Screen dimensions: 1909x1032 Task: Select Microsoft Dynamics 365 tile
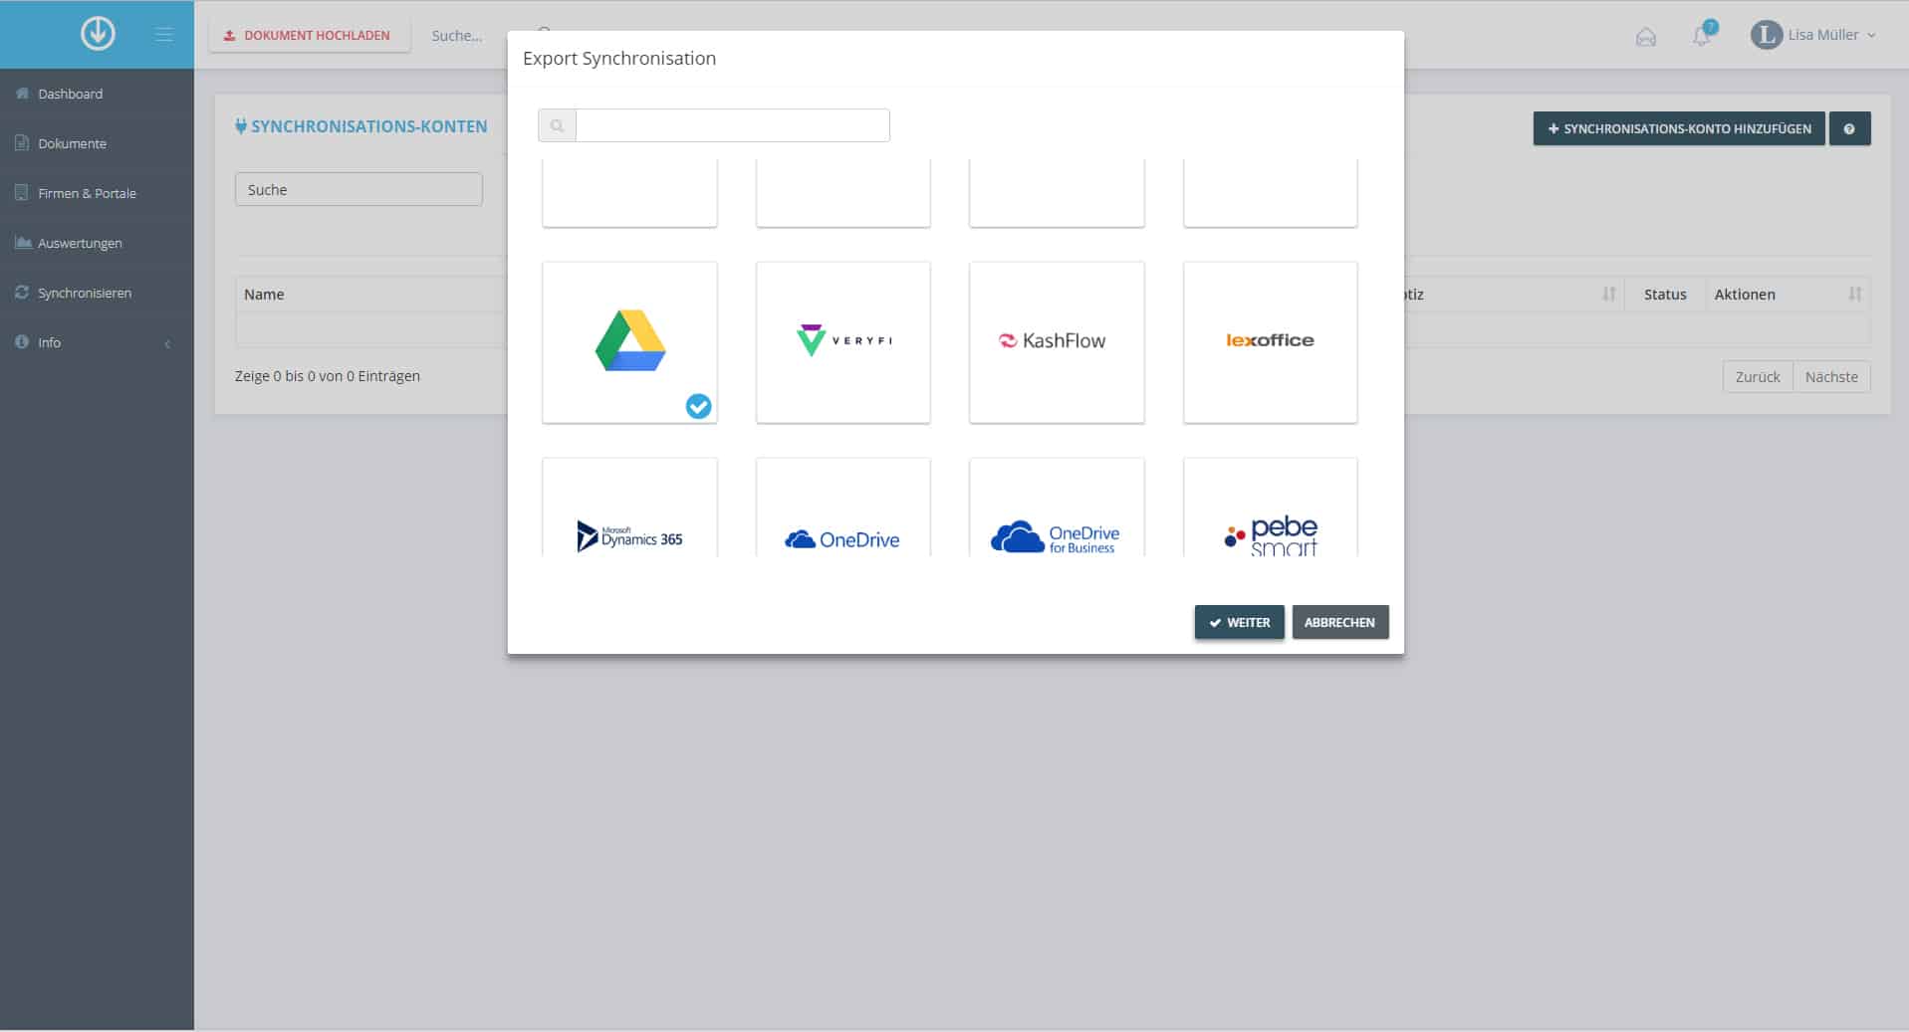pyautogui.click(x=629, y=508)
